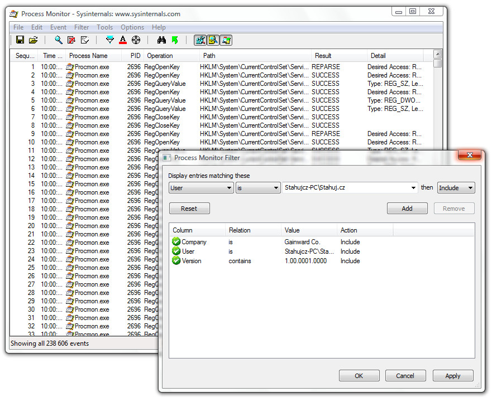
Task: Click the event list vertical scrollbar thumb
Action: (437, 63)
